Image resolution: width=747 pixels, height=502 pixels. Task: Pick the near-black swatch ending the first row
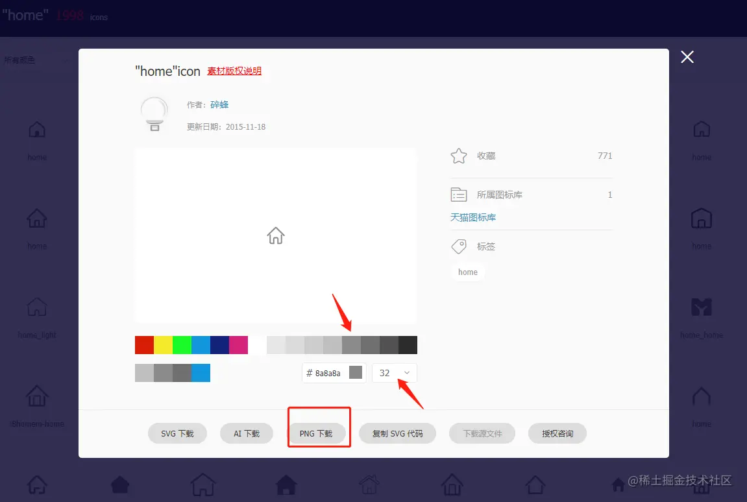point(408,345)
